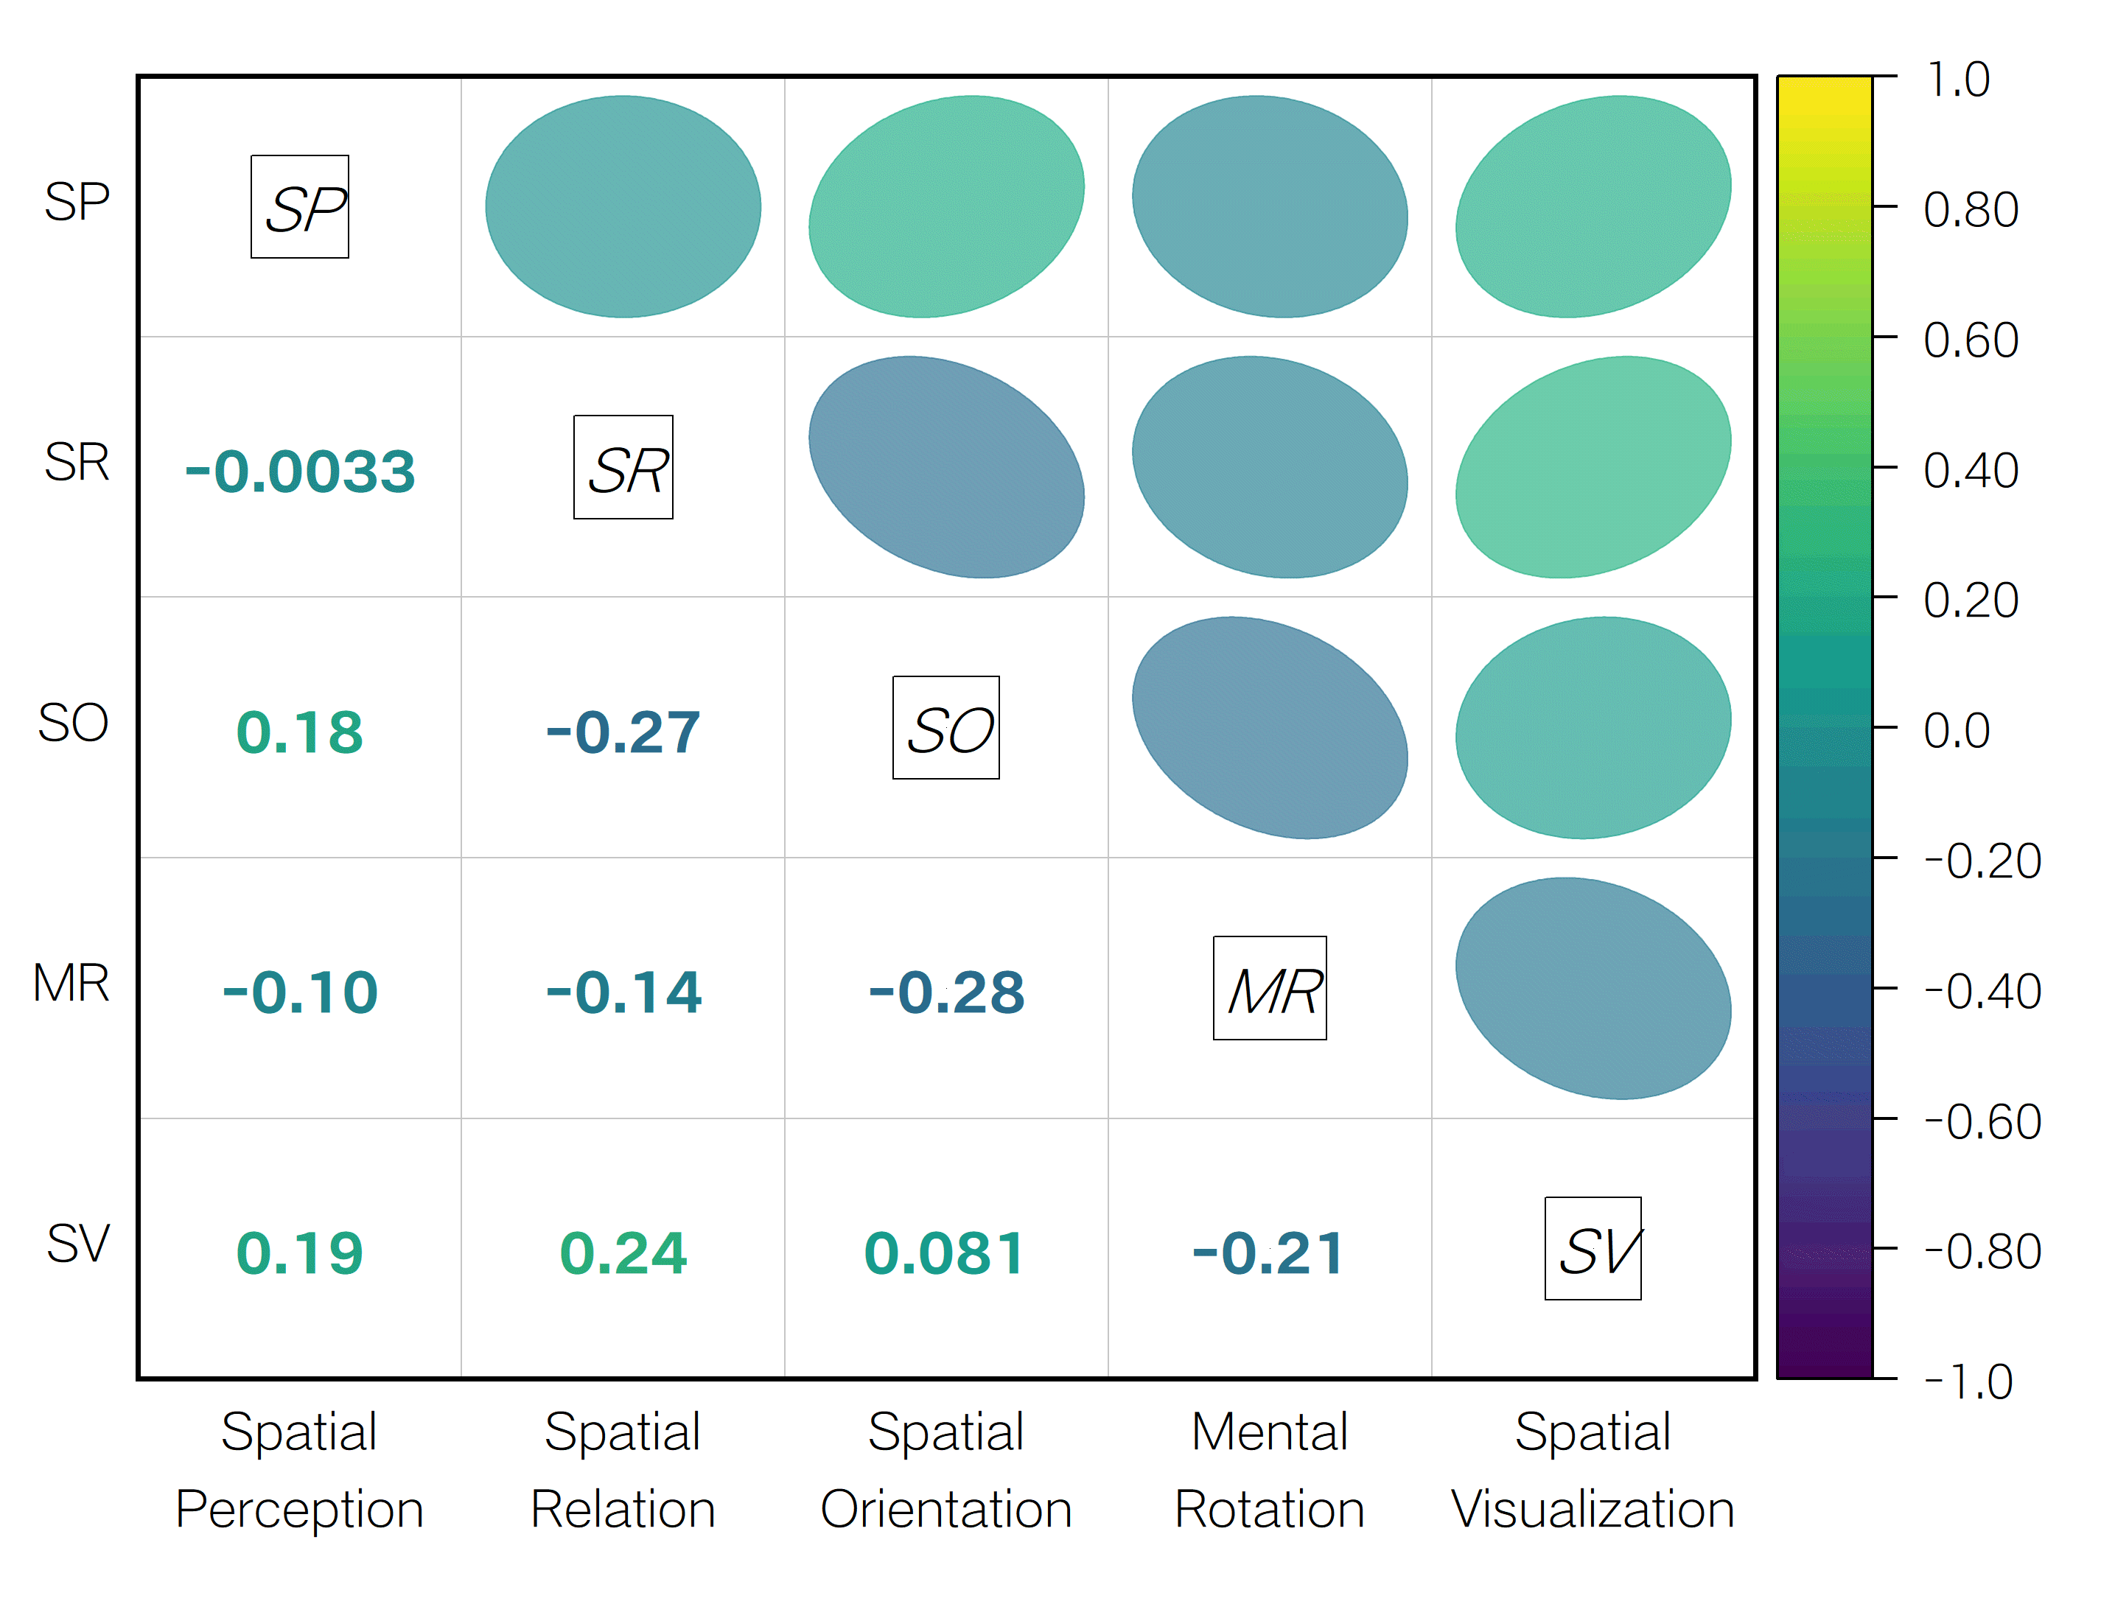Select the ellipse in row MR, Spatial Visualization column
The image size is (2101, 1618).
pos(1593,989)
